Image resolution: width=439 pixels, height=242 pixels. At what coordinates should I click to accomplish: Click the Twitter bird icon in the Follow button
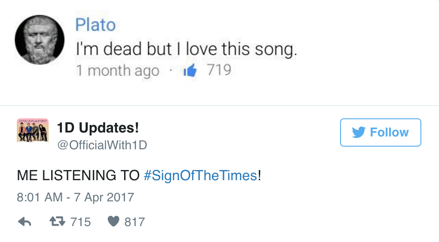click(358, 132)
